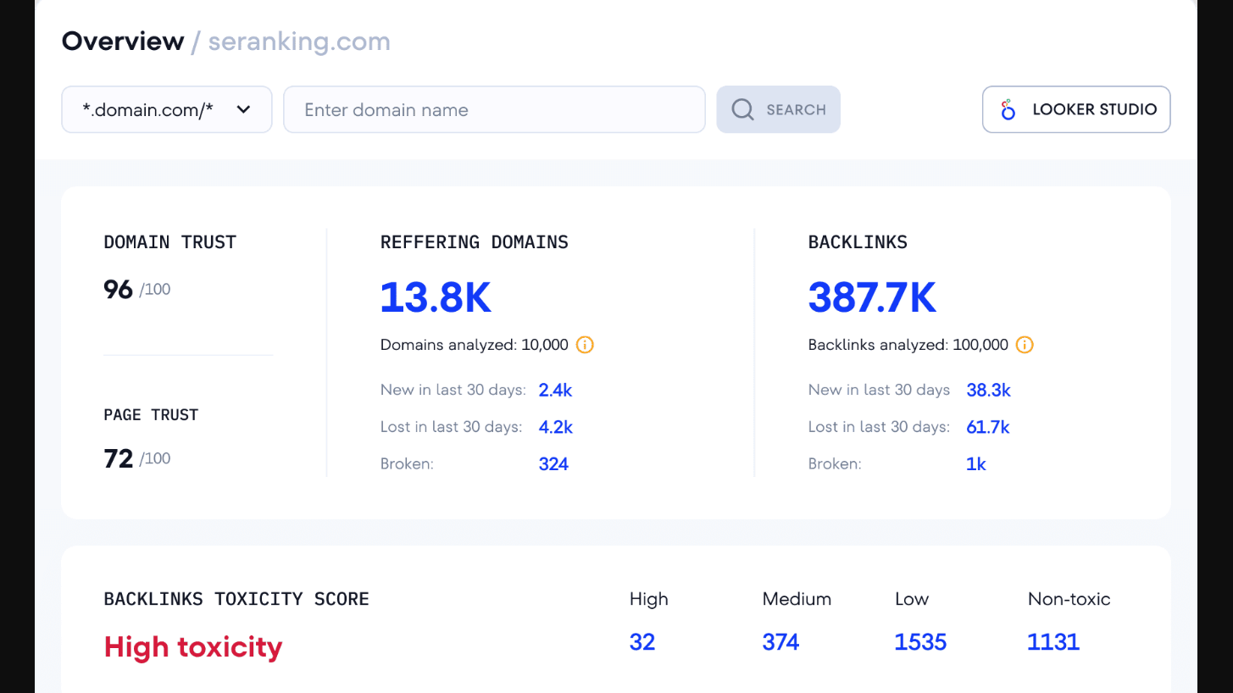Select the Overview breadcrumb item
Image resolution: width=1233 pixels, height=693 pixels.
(x=123, y=41)
